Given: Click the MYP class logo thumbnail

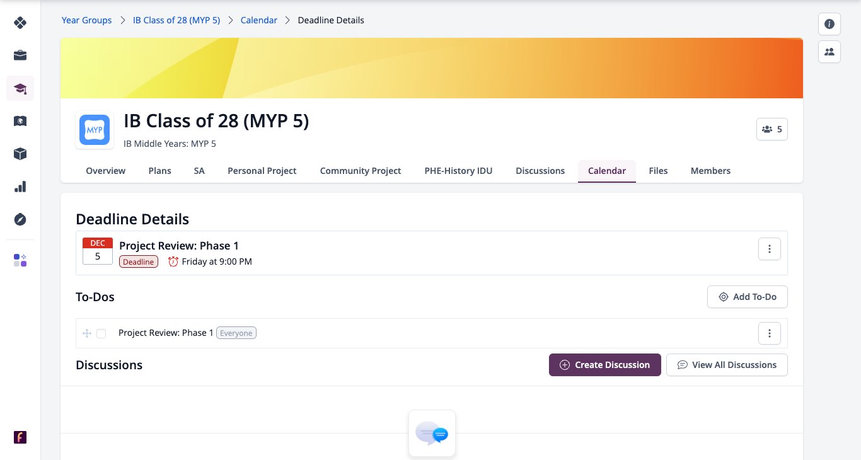Looking at the screenshot, I should [95, 130].
